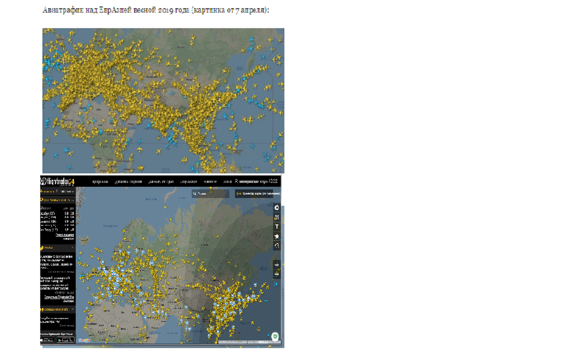Open the 'Добавить покрытие' menu item
This screenshot has height=354, width=573.
[128, 182]
